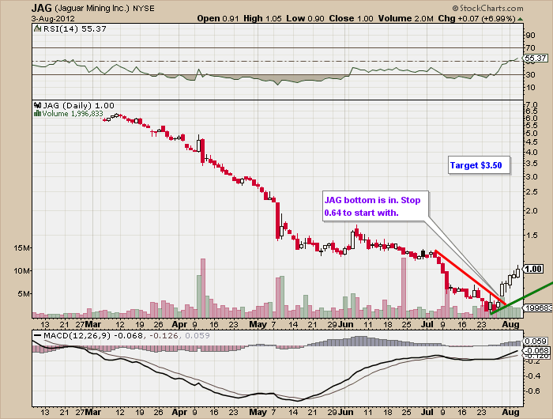553x419 pixels.
Task: Click the 'JAG bottom is in' callout note
Action: pyautogui.click(x=375, y=206)
